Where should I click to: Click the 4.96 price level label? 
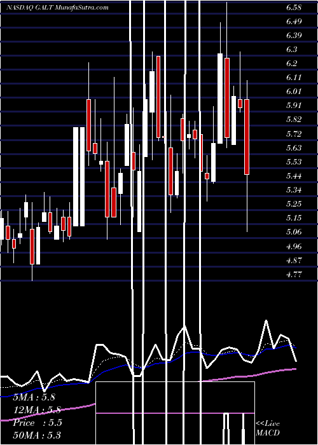294,246
